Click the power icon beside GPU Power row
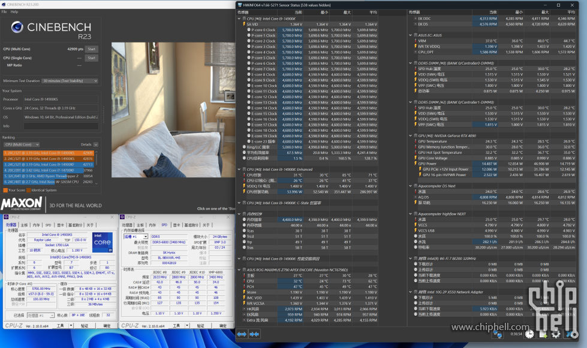This screenshot has height=348, width=587. click(x=416, y=164)
